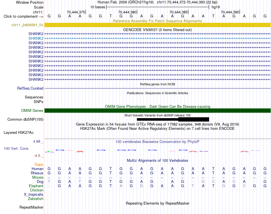Viewport: 271px width, 214px height.
Task: Open OMIM Gene Phenotypes track title
Action: click(x=157, y=106)
